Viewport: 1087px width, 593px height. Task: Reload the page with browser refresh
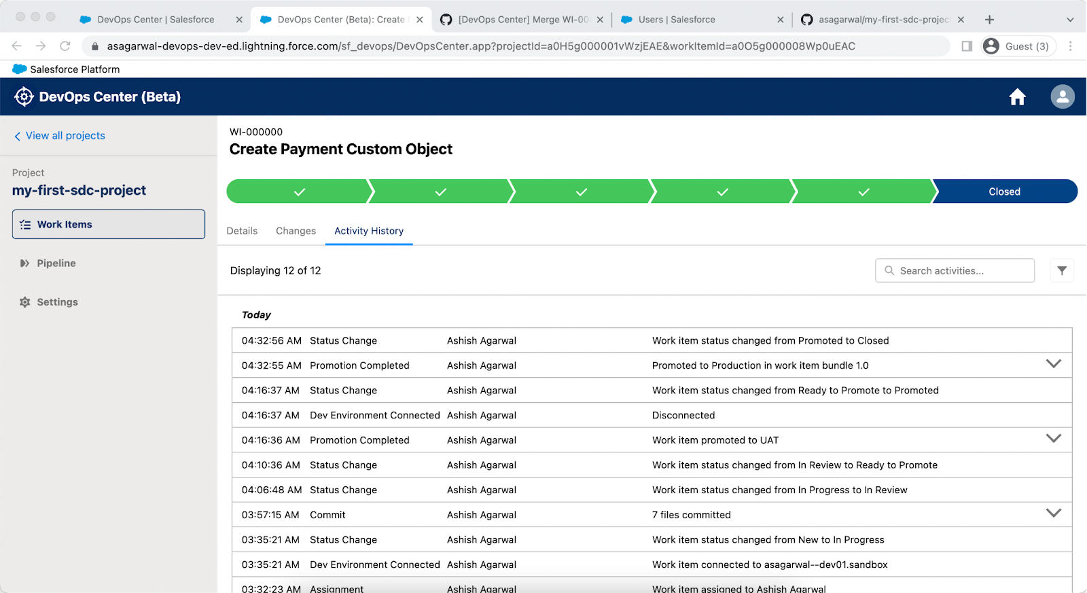coord(65,46)
